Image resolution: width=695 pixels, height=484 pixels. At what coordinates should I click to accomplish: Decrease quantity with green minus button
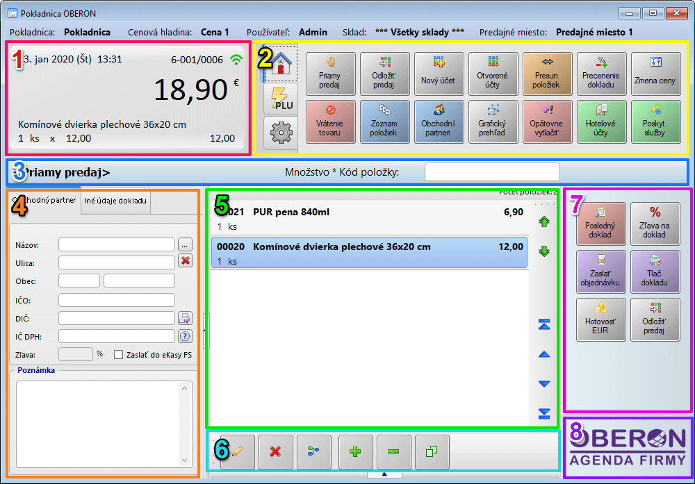tap(393, 452)
